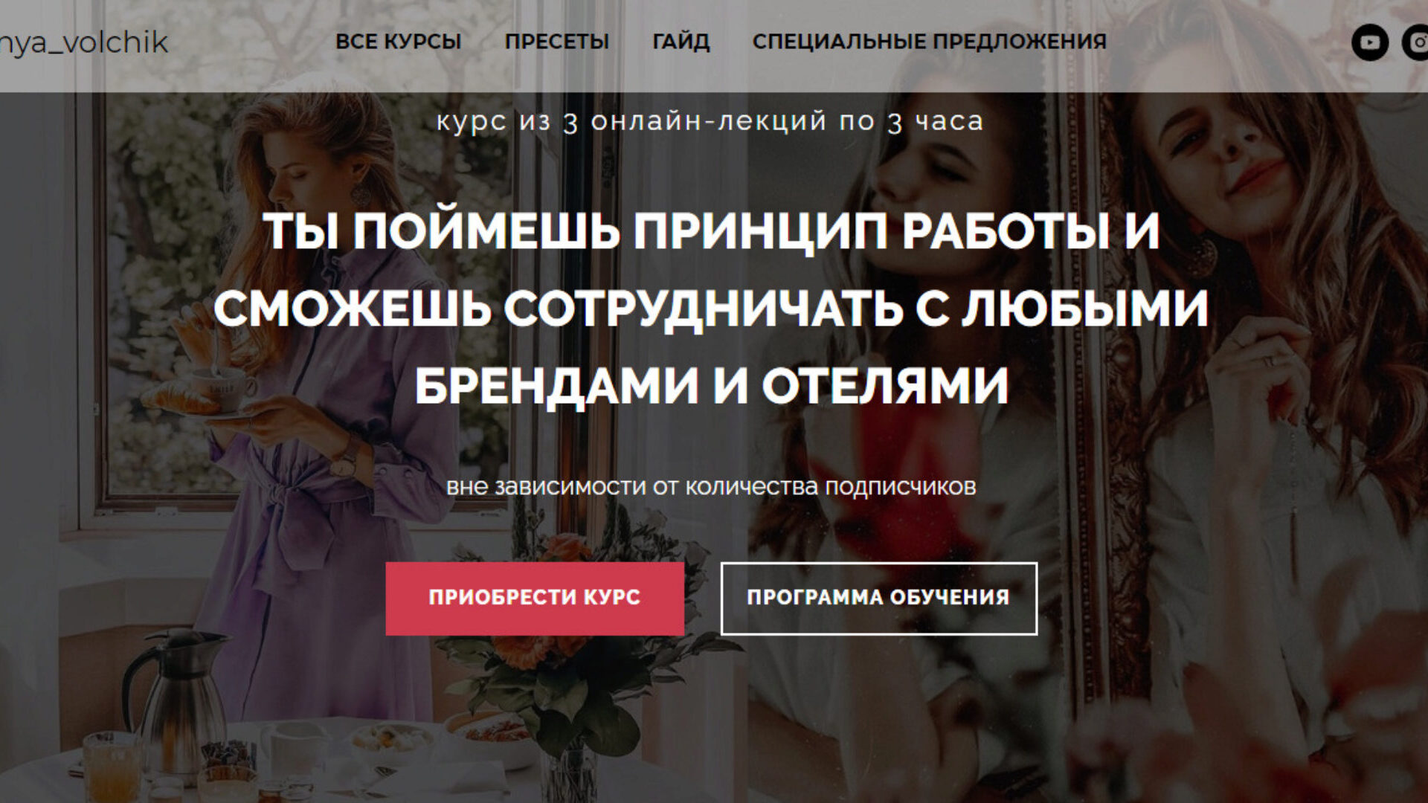Open the Instagram profile icon
1428x803 pixels.
click(1415, 42)
